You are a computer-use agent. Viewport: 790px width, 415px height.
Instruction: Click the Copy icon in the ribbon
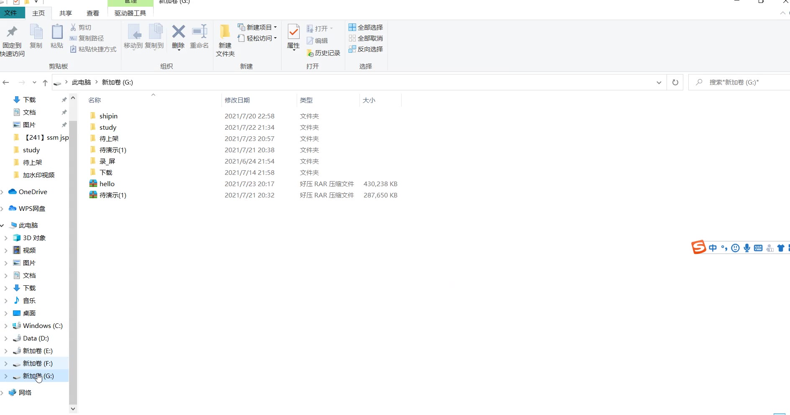[x=36, y=32]
